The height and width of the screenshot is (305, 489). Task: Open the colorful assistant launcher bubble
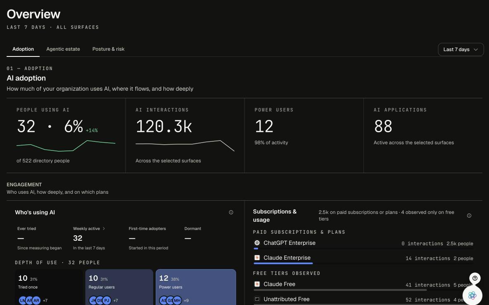pyautogui.click(x=472, y=296)
